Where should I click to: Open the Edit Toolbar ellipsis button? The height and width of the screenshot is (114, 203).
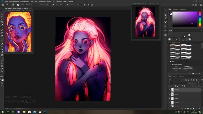pos(2,74)
